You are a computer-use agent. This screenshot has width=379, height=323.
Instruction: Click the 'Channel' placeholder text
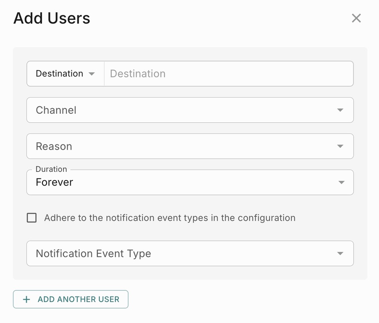[x=56, y=110]
